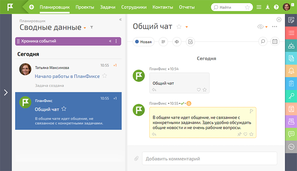Open the green key icon
297x171 pixels.
[x=291, y=96]
